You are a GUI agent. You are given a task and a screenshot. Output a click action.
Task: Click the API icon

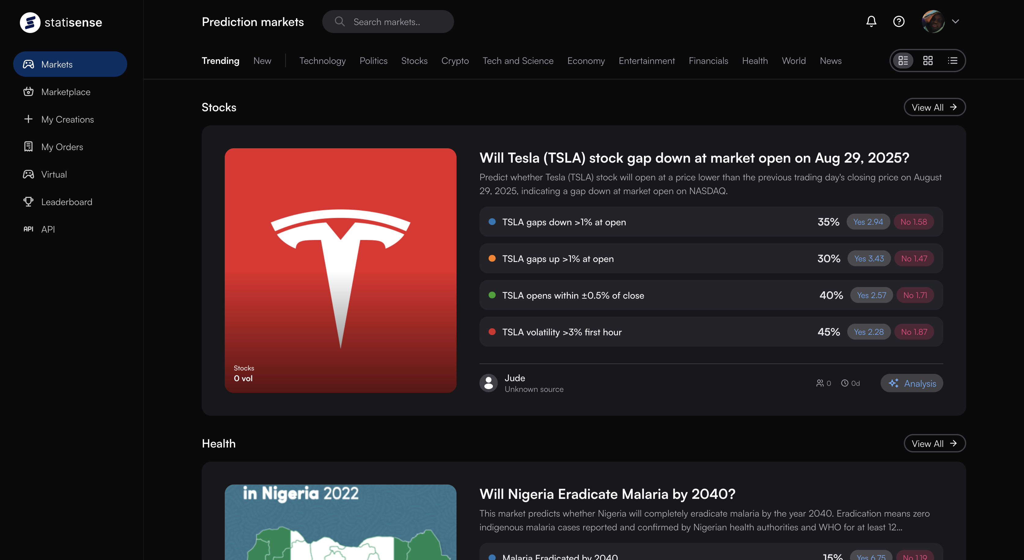(x=28, y=229)
